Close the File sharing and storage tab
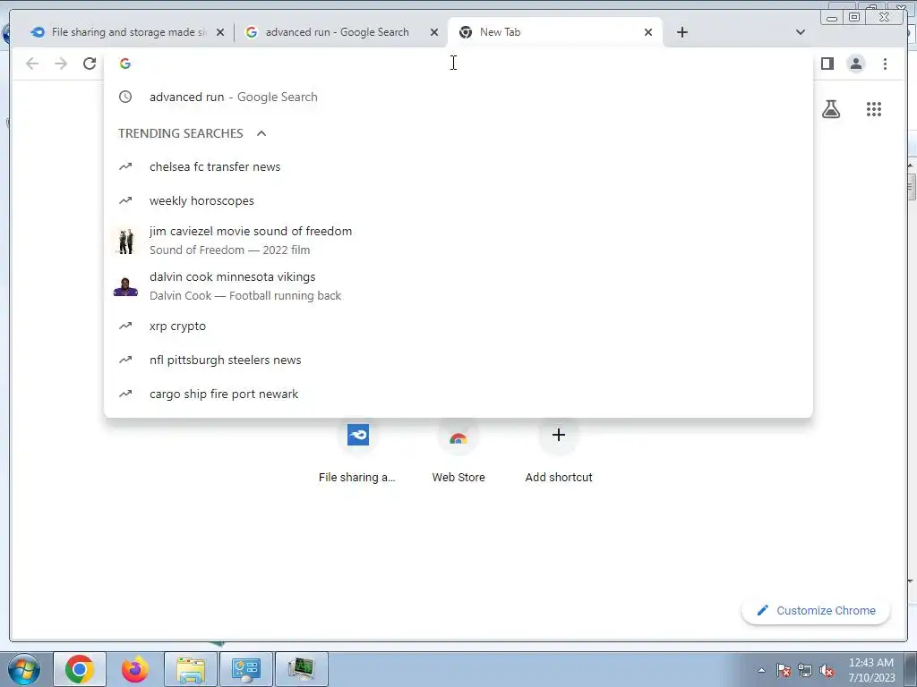 coord(220,33)
